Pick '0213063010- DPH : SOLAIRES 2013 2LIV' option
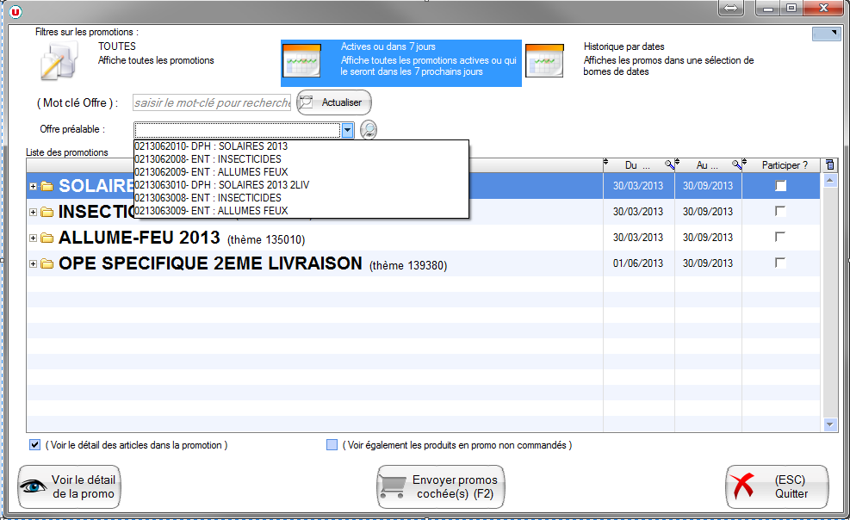Screen dimensions: 850x520 click(227, 185)
